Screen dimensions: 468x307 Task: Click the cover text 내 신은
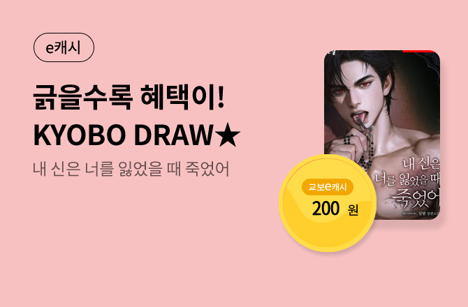[421, 164]
